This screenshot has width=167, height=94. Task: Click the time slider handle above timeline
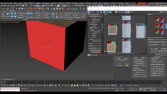pyautogui.click(x=8, y=79)
